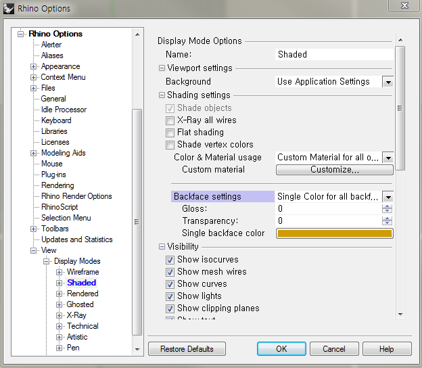Collapse the View tree node
This screenshot has height=368, width=422.
(33, 250)
